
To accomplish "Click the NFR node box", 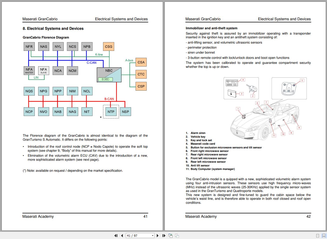I will [x=29, y=47].
